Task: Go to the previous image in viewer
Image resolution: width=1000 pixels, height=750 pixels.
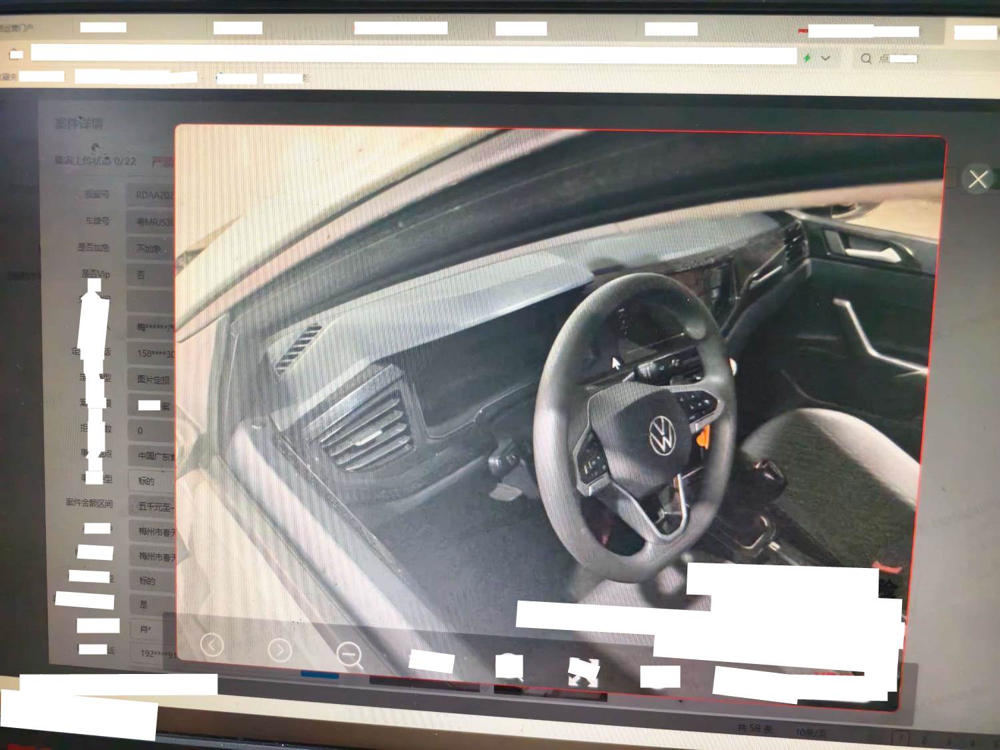Action: tap(212, 645)
